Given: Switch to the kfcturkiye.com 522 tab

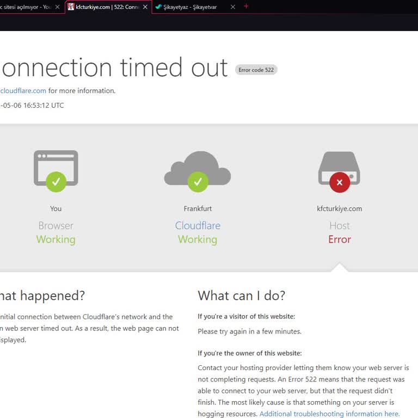Looking at the screenshot, I should click(108, 7).
